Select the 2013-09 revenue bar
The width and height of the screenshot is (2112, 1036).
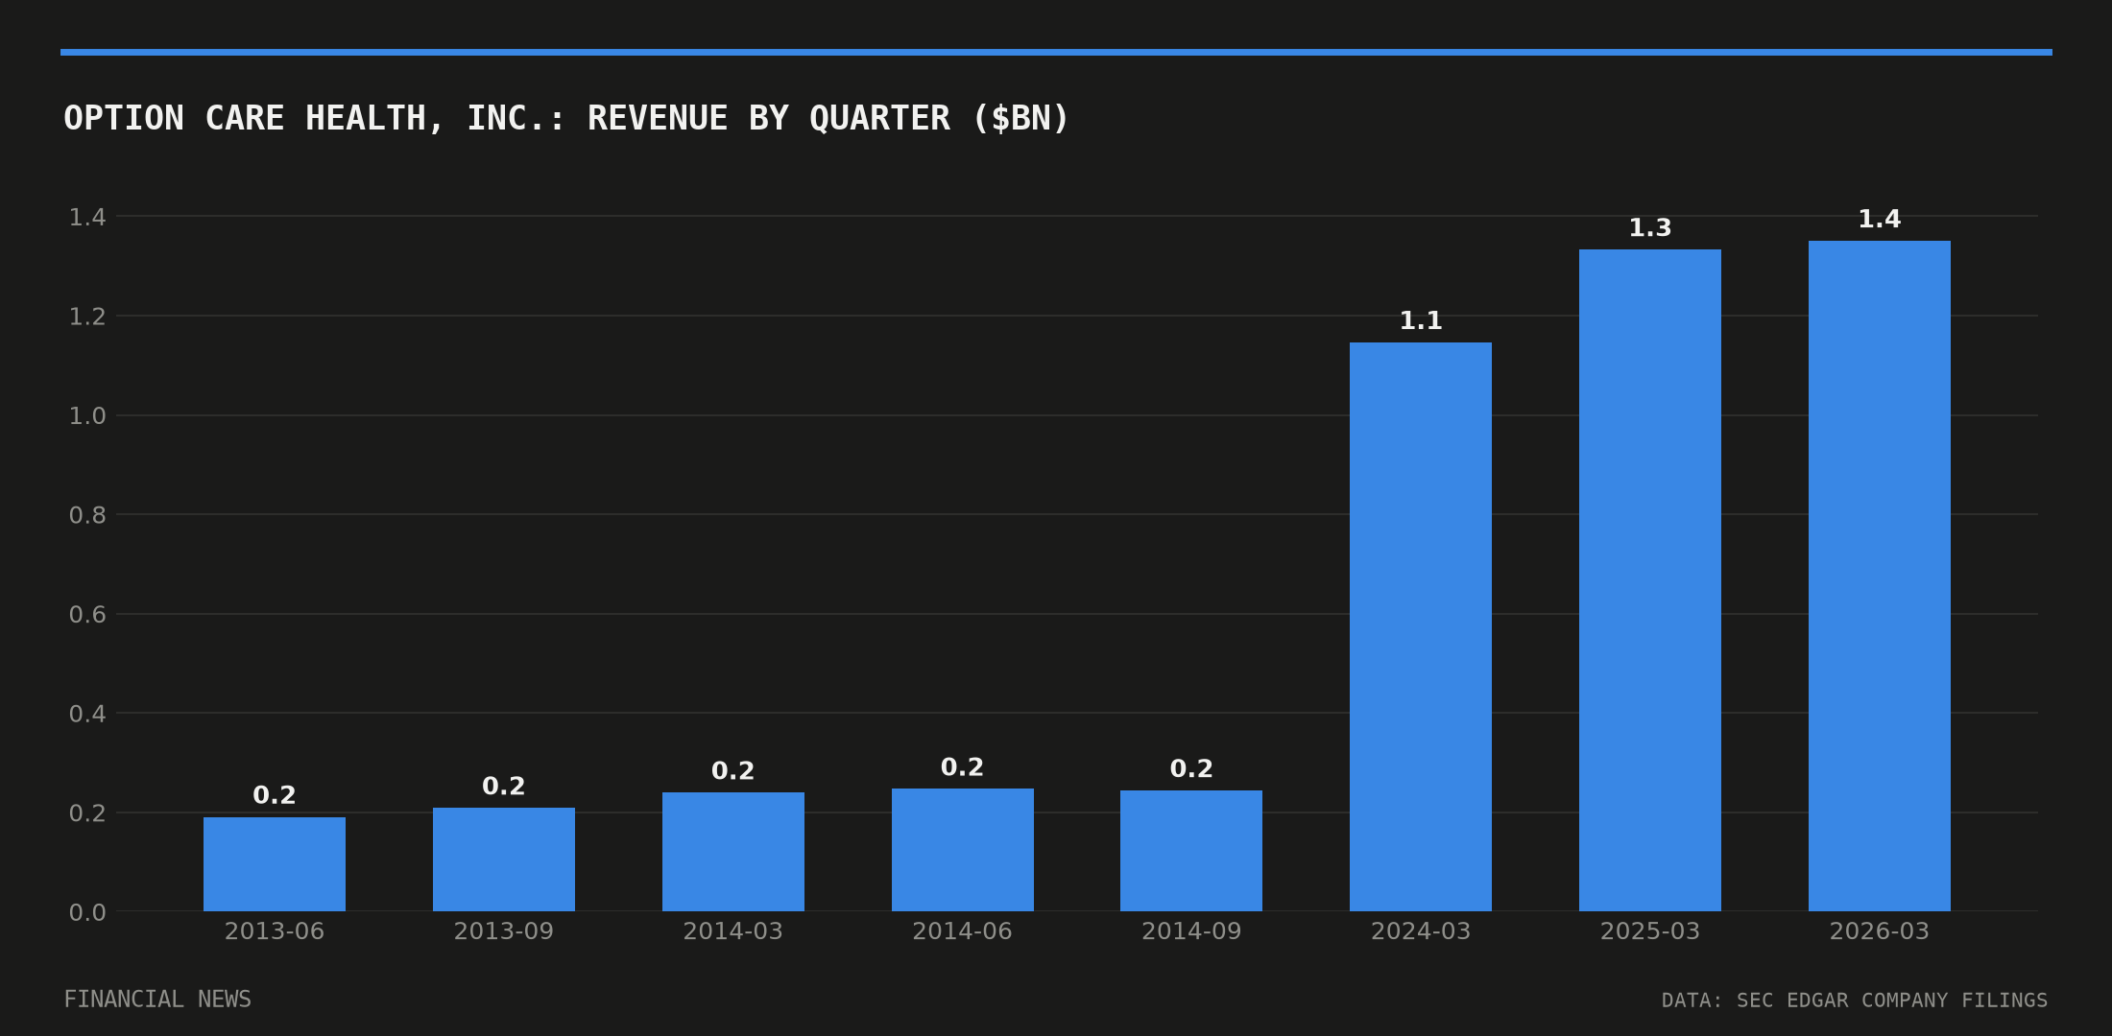[504, 859]
